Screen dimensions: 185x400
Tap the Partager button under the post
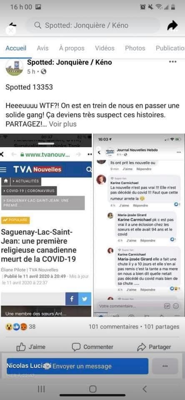(154, 347)
